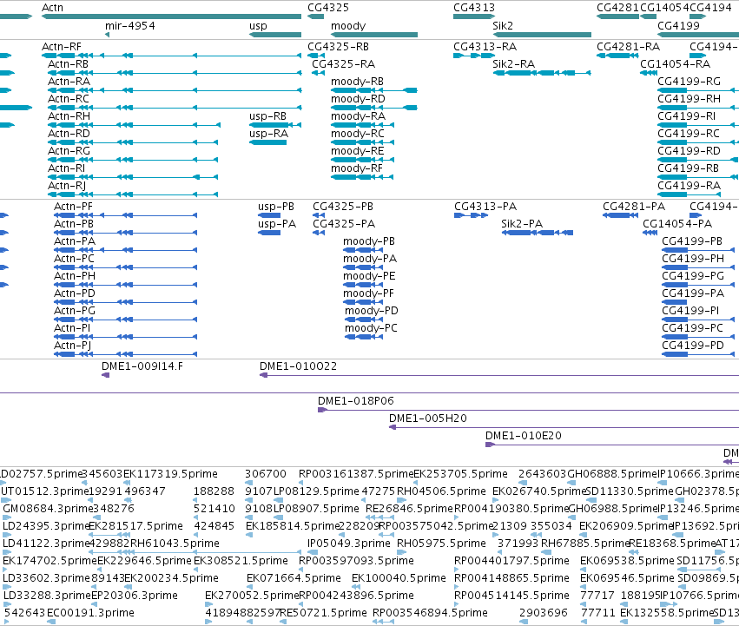Select the RH61043.5prime EST label
Screen dimensions: 739x626
coord(175,544)
